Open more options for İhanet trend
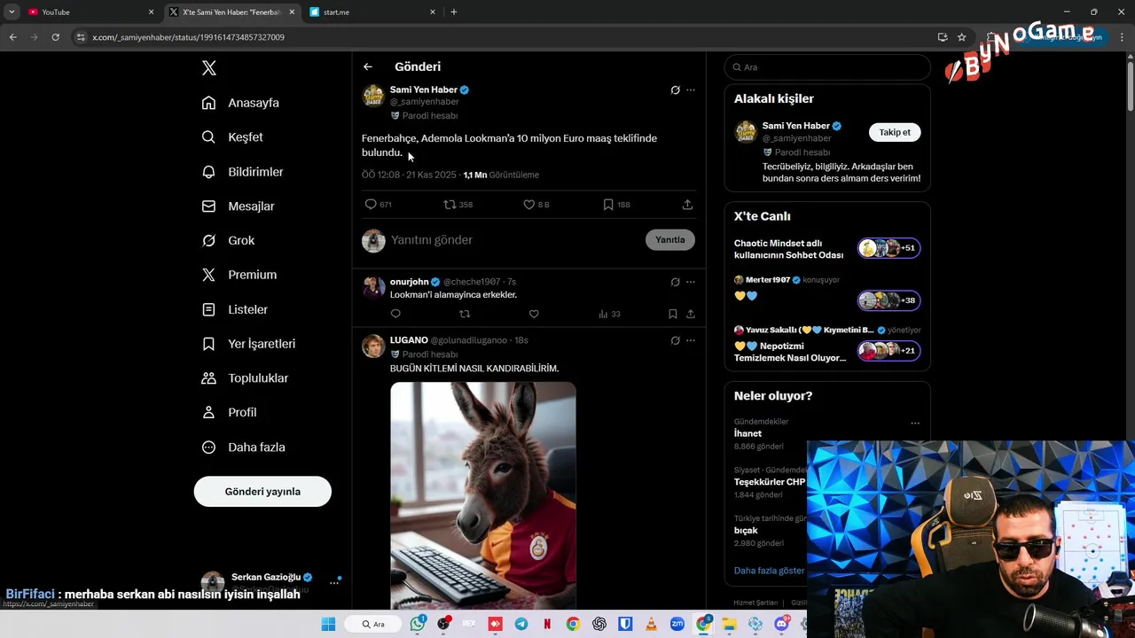The height and width of the screenshot is (638, 1135). 915,424
